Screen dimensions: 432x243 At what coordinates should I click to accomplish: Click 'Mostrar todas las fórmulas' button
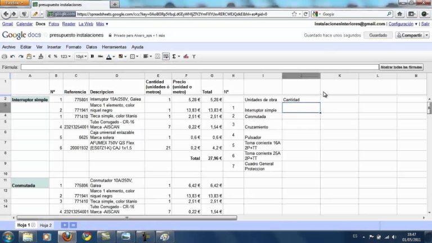(401, 67)
